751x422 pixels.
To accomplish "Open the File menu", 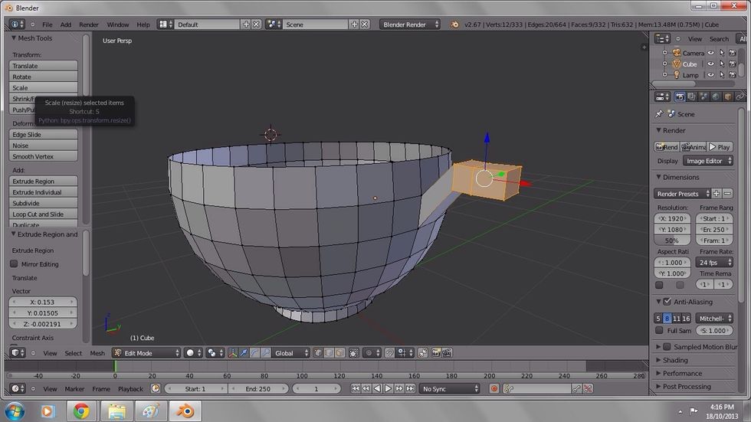I will pyautogui.click(x=48, y=25).
